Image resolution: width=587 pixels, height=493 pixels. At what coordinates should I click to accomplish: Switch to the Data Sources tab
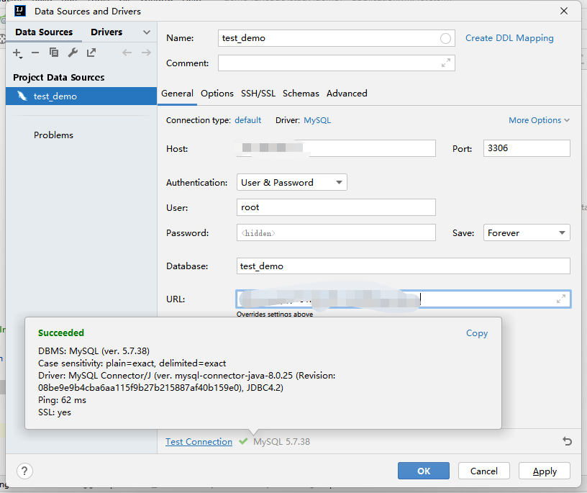point(44,32)
